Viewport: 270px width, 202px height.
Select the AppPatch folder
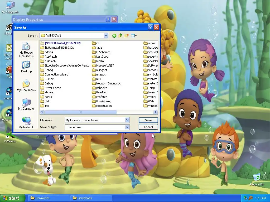[49, 57]
